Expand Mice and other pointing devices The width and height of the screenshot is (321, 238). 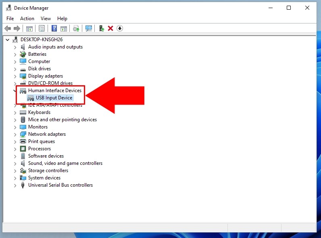[x=15, y=120]
